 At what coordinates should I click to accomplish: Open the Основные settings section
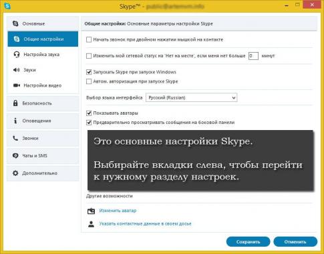point(43,23)
